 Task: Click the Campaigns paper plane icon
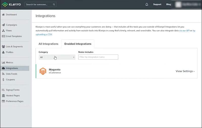tap(3, 25)
